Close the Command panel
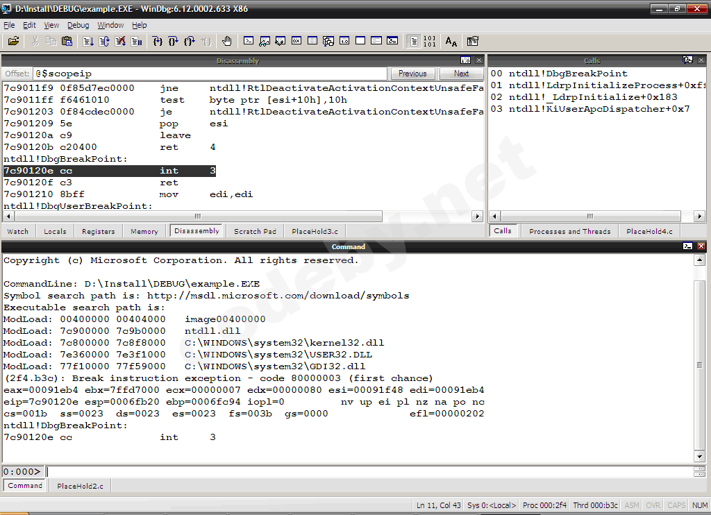Image resolution: width=711 pixels, height=515 pixels. [701, 246]
